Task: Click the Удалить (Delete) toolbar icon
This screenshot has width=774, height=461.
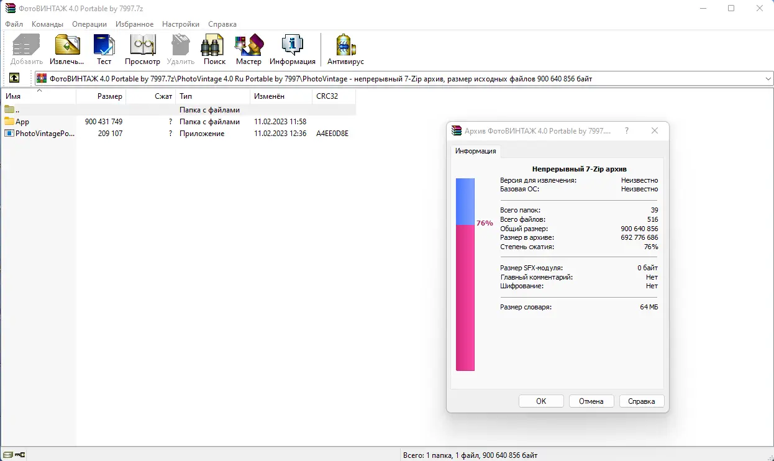Action: click(180, 45)
